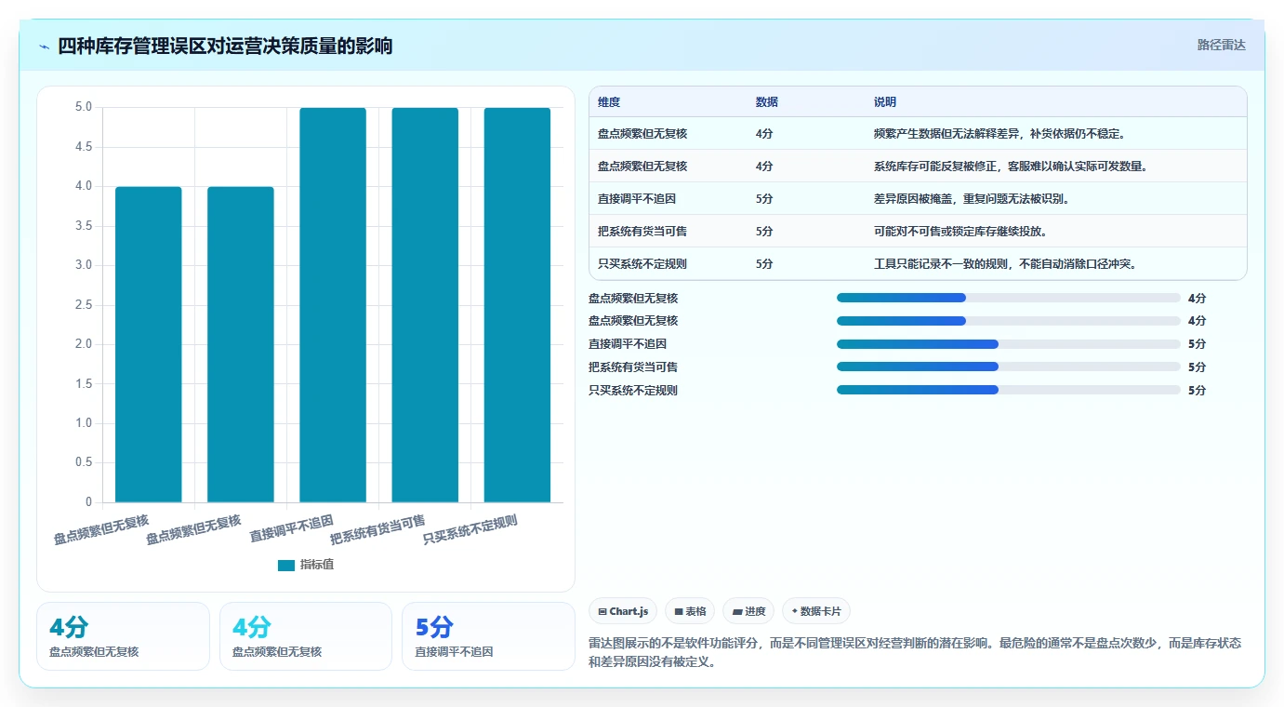
Task: Open the Chart.js tag label
Action: 629,612
